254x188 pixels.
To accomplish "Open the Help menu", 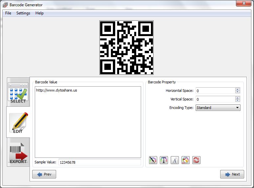I will click(x=39, y=13).
